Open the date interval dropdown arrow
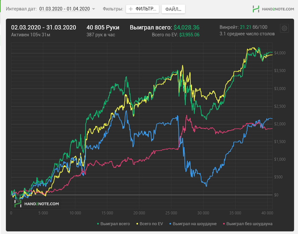The image size is (298, 234). [x=94, y=9]
